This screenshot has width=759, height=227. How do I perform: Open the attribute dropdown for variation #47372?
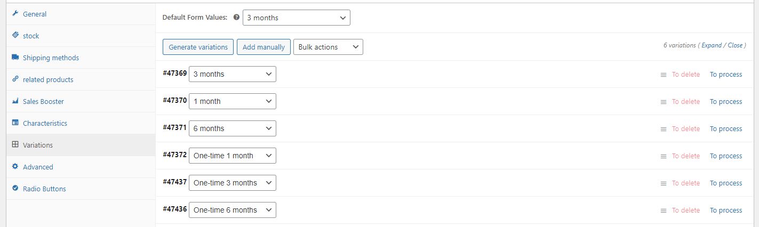click(232, 156)
